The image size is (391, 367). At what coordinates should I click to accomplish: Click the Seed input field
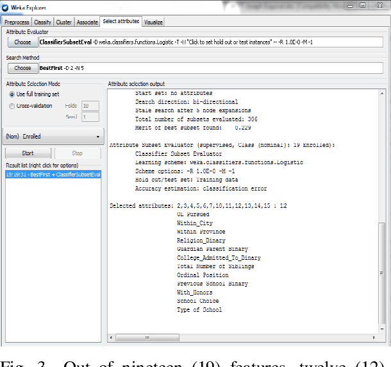coord(90,117)
